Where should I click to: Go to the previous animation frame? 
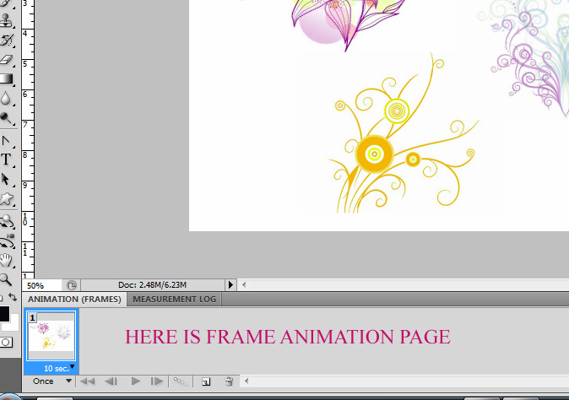111,381
